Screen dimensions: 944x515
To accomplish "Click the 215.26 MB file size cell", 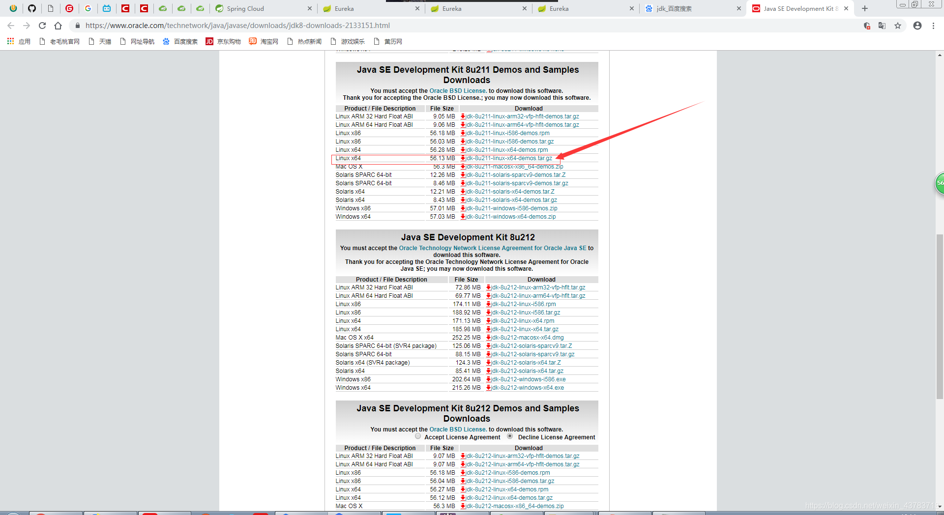I will 466,388.
